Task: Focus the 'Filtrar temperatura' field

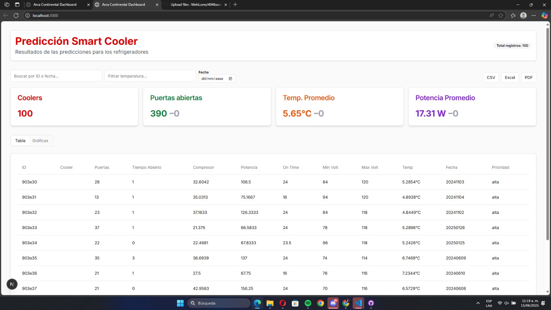Action: (150, 76)
